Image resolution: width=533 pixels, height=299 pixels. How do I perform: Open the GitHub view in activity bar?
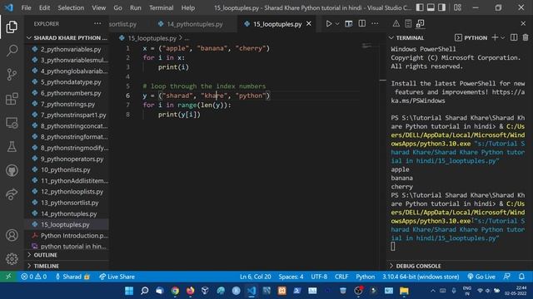[12, 170]
